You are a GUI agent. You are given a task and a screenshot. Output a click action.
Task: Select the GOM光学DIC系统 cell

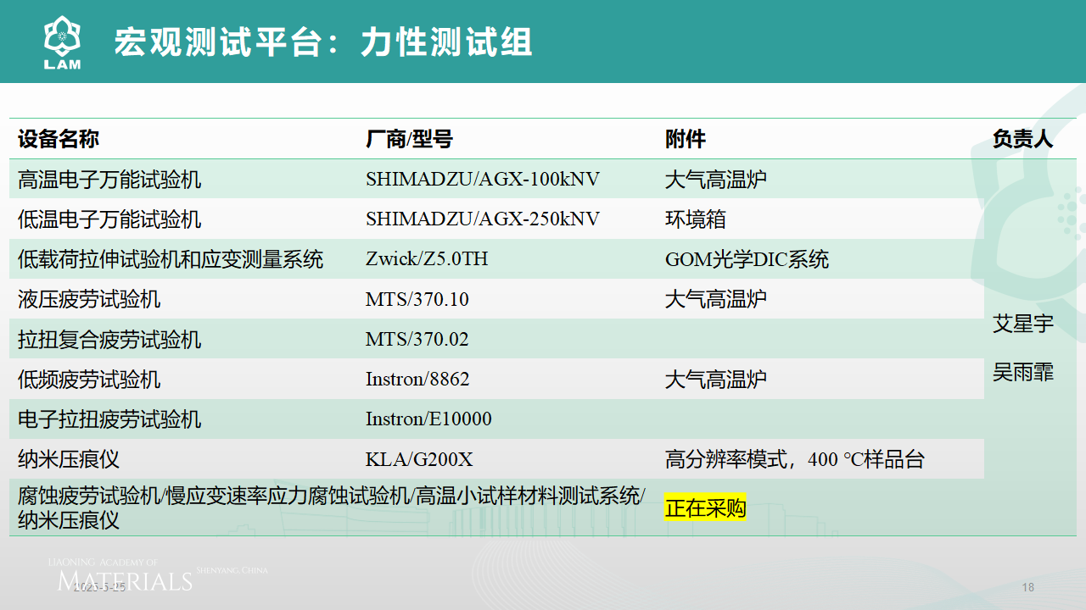pyautogui.click(x=747, y=259)
